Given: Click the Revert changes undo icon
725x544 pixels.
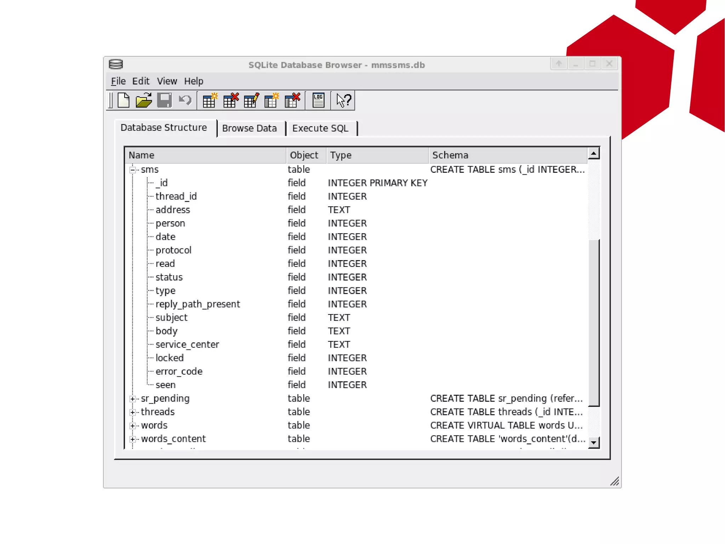Looking at the screenshot, I should click(185, 100).
